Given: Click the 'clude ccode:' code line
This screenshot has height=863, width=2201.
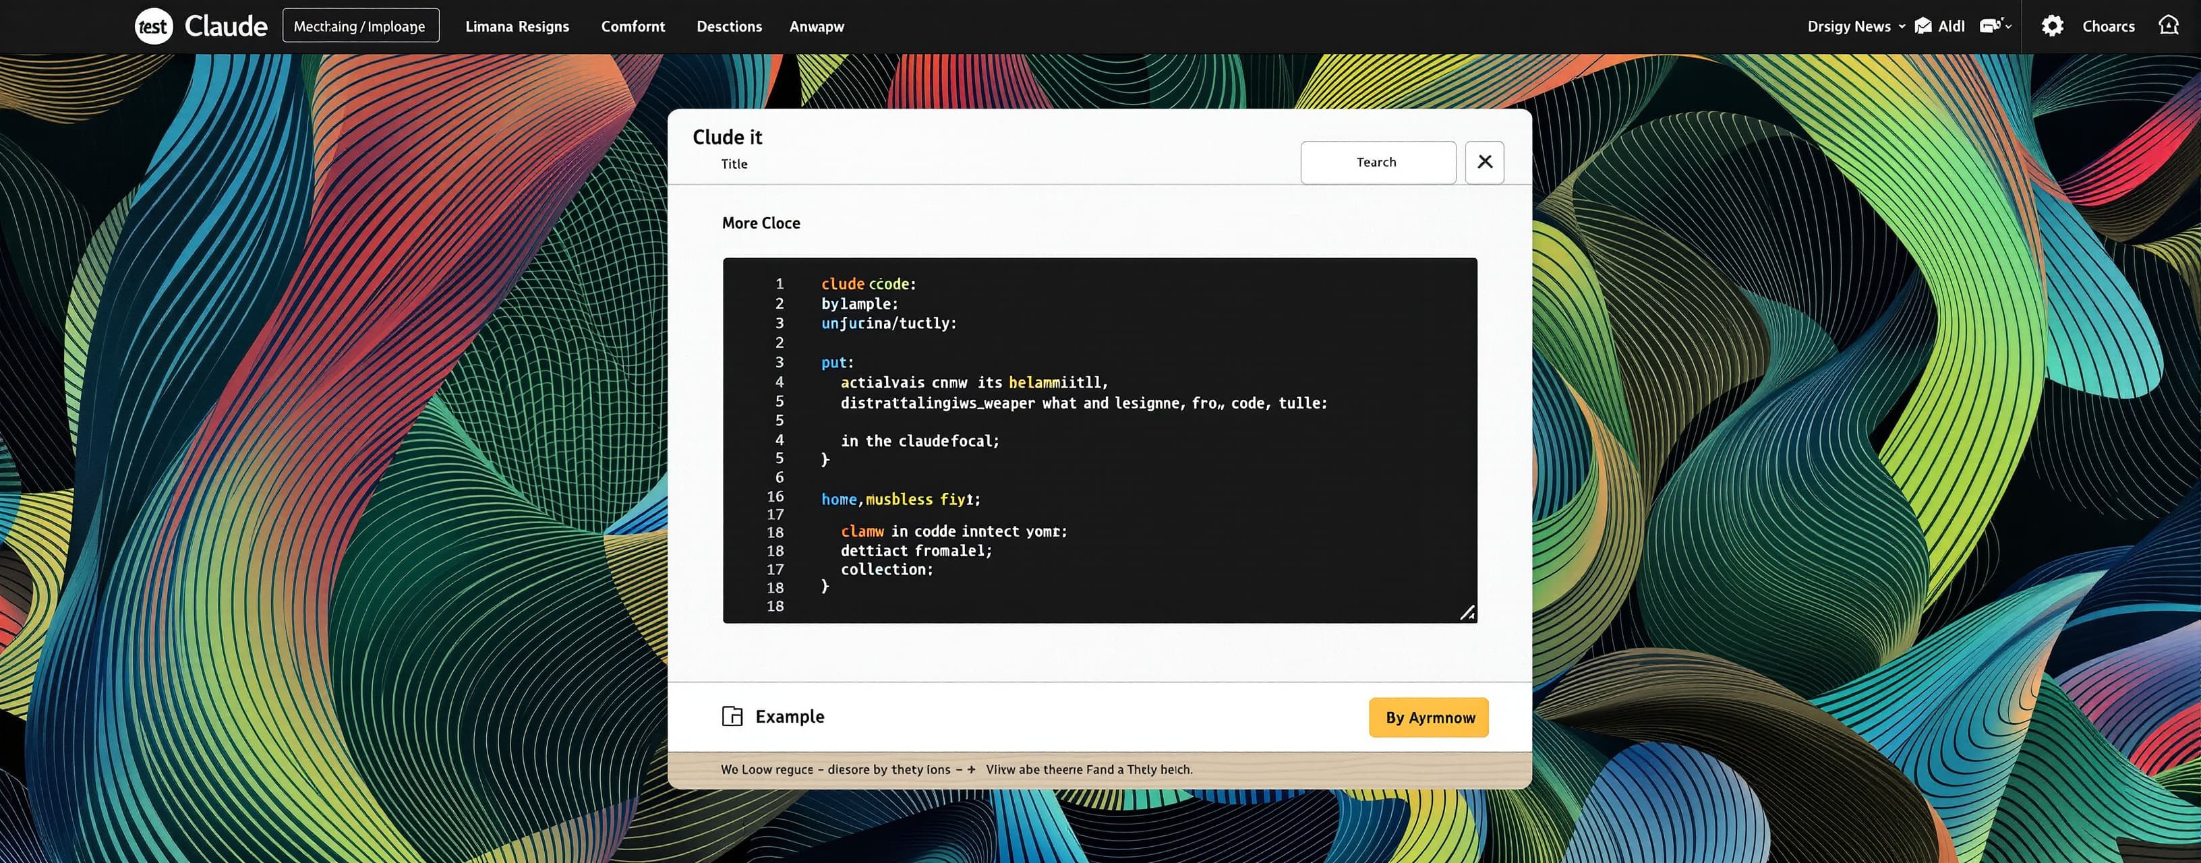Looking at the screenshot, I should pyautogui.click(x=869, y=284).
